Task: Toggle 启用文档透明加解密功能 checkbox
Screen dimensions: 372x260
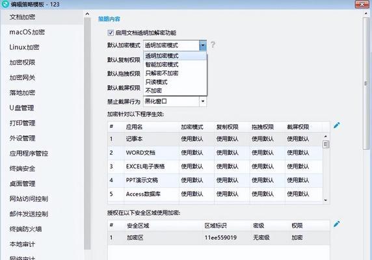Action: [111, 32]
